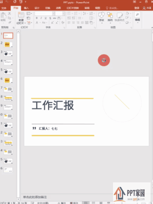
Task: Click the ribbon display options icon
Action: tap(135, 2)
